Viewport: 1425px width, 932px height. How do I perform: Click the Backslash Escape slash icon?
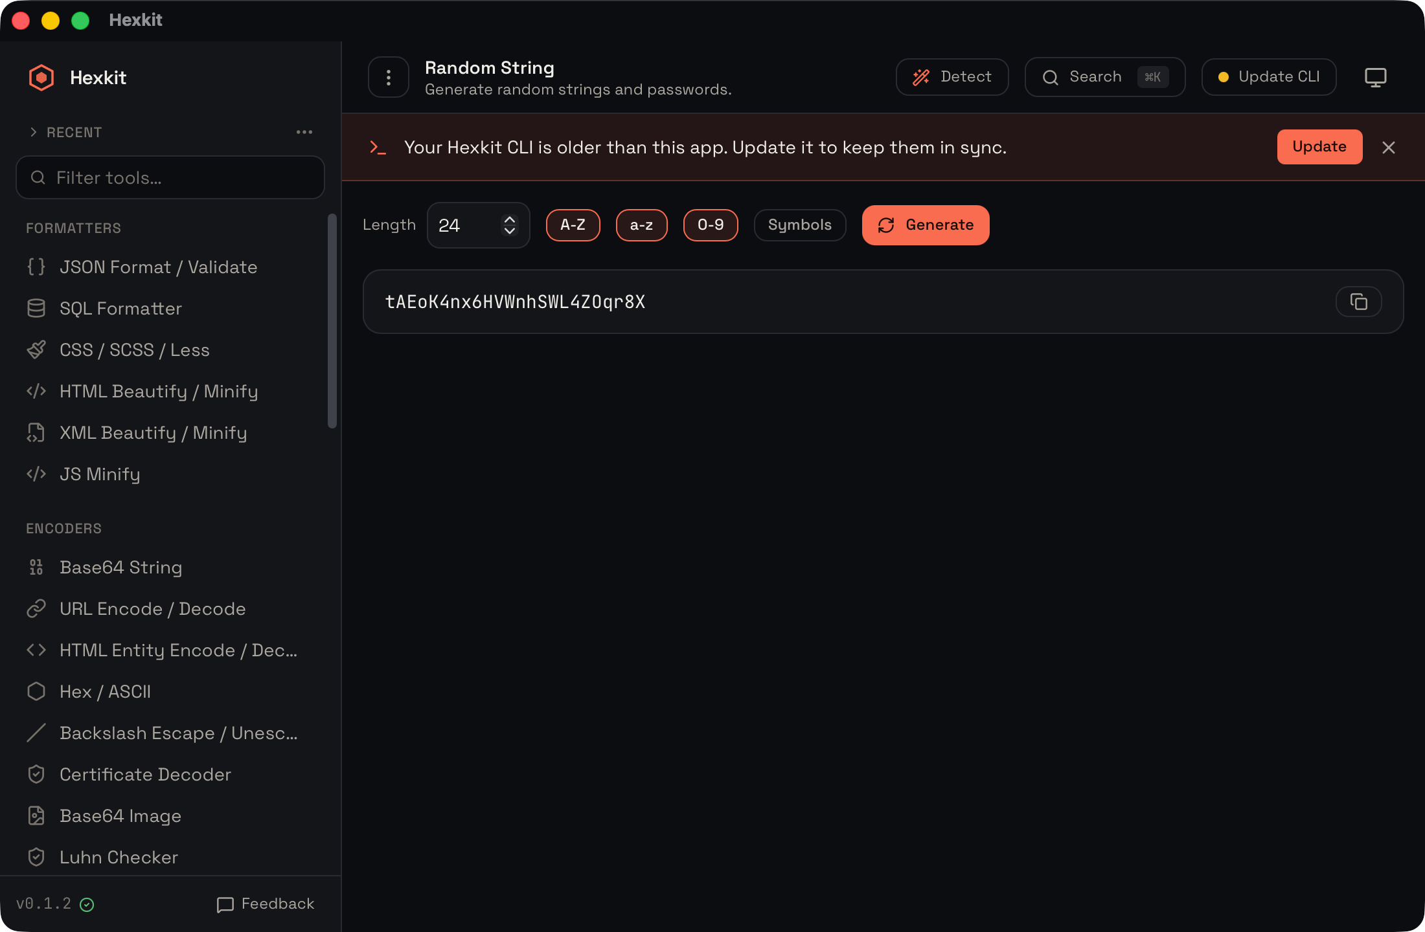(x=36, y=733)
